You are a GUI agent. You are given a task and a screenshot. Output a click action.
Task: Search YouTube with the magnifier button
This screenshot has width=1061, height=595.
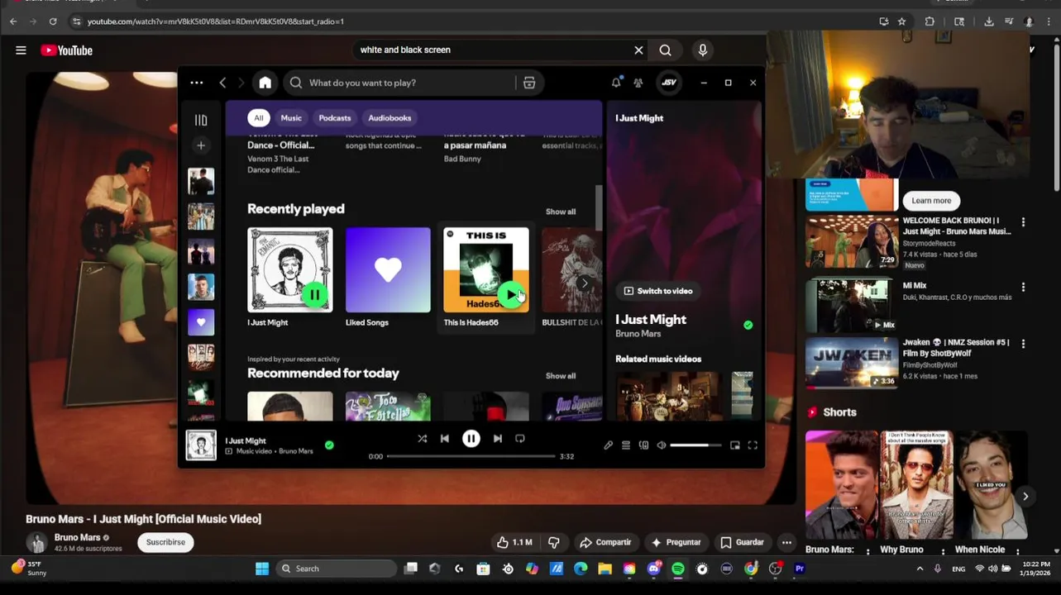665,50
